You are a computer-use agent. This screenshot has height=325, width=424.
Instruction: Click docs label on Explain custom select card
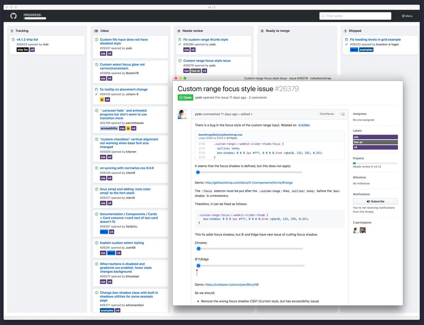tap(111, 253)
